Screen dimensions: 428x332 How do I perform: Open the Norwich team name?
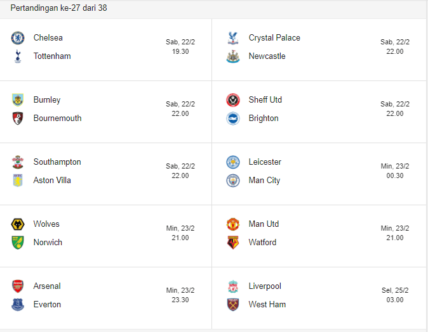tap(48, 242)
